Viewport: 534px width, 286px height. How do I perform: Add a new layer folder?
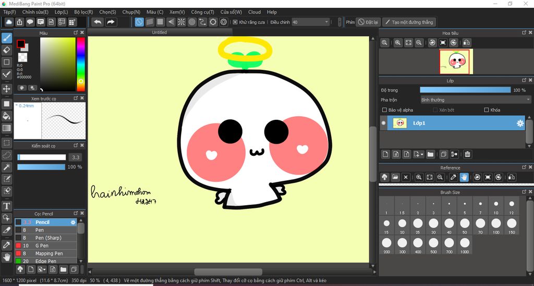pos(430,154)
